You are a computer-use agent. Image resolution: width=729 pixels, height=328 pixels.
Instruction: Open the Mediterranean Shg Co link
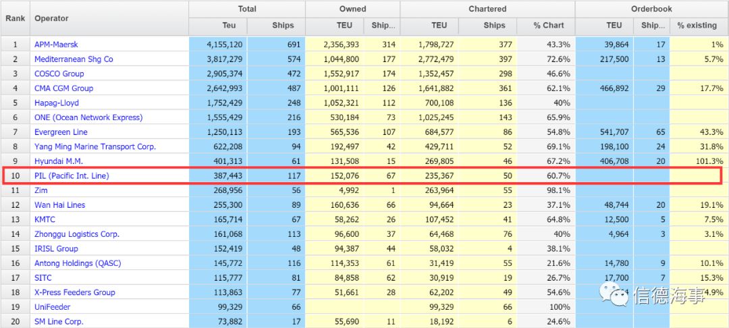point(74,59)
